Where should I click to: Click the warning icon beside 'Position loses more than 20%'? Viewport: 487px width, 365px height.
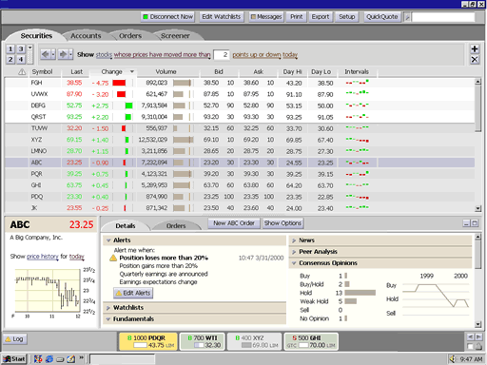[113, 258]
